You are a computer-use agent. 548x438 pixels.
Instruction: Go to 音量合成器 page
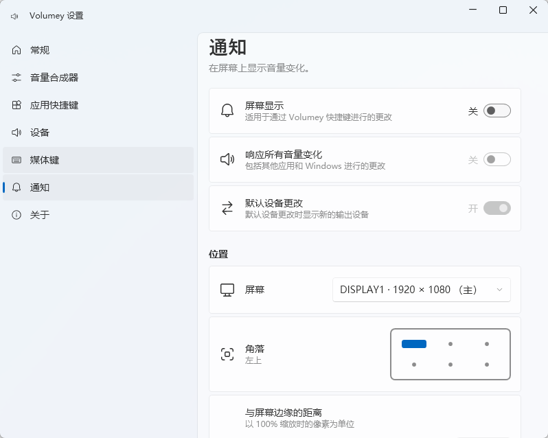[98, 78]
